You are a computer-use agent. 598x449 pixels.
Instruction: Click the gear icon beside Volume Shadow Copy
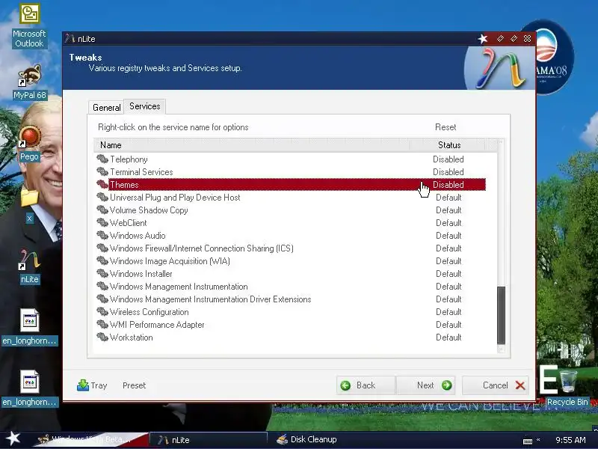(x=102, y=210)
